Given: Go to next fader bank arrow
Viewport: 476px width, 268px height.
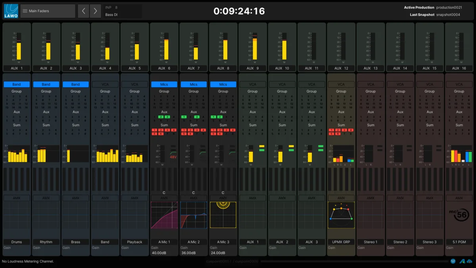Looking at the screenshot, I should click(x=95, y=11).
